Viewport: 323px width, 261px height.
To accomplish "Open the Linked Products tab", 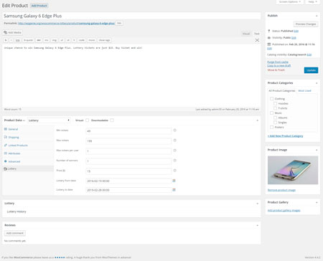I will click(18, 146).
